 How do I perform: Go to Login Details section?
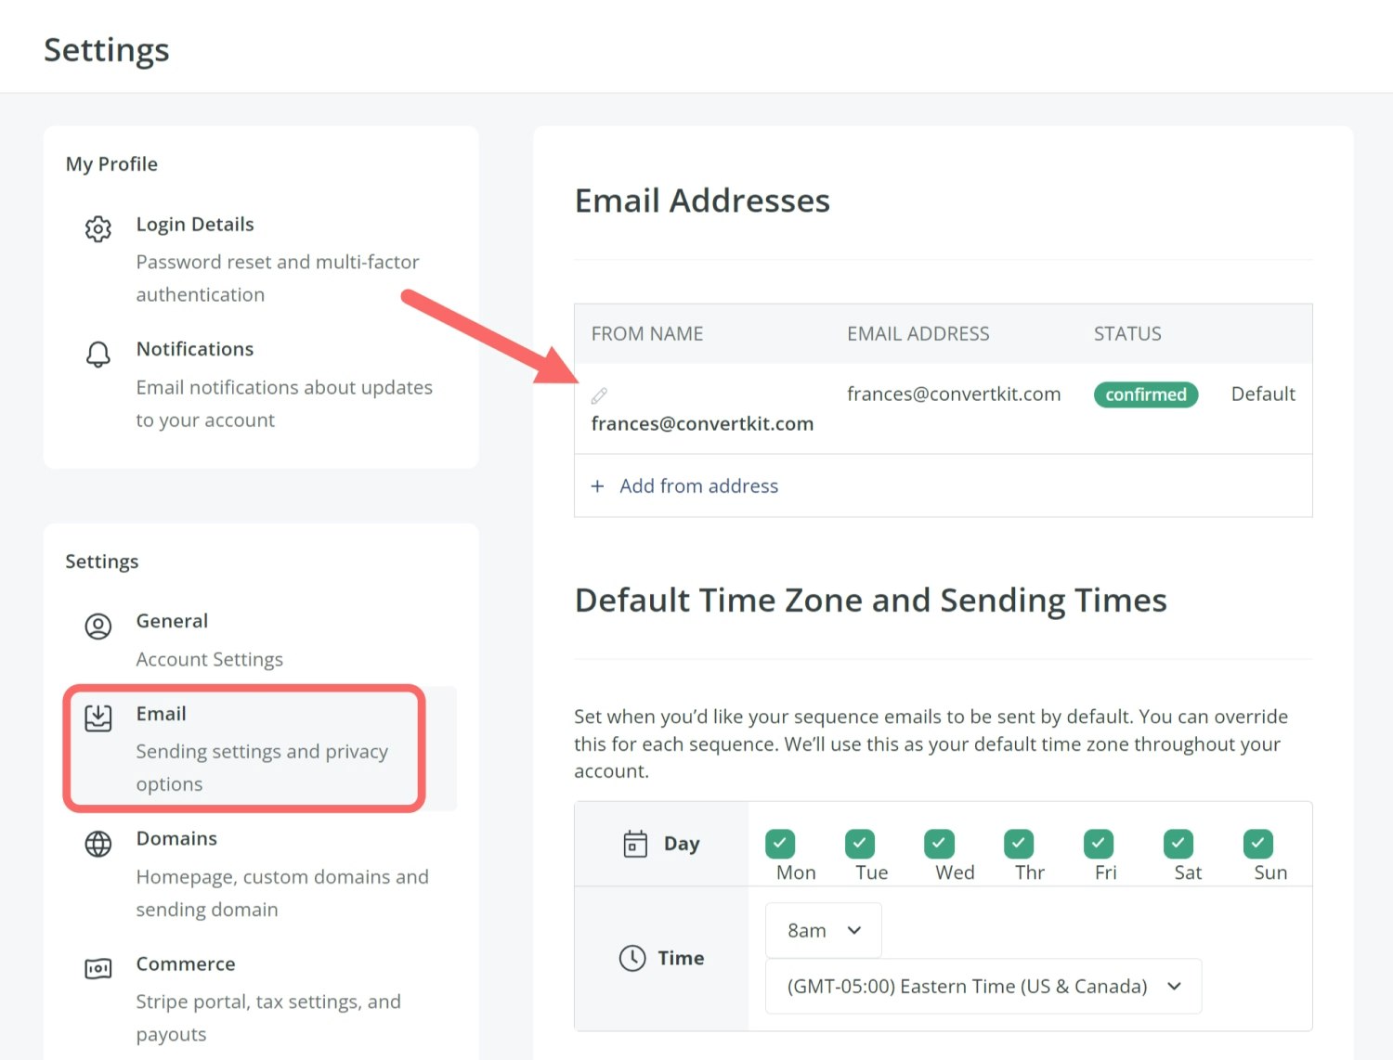tap(194, 225)
